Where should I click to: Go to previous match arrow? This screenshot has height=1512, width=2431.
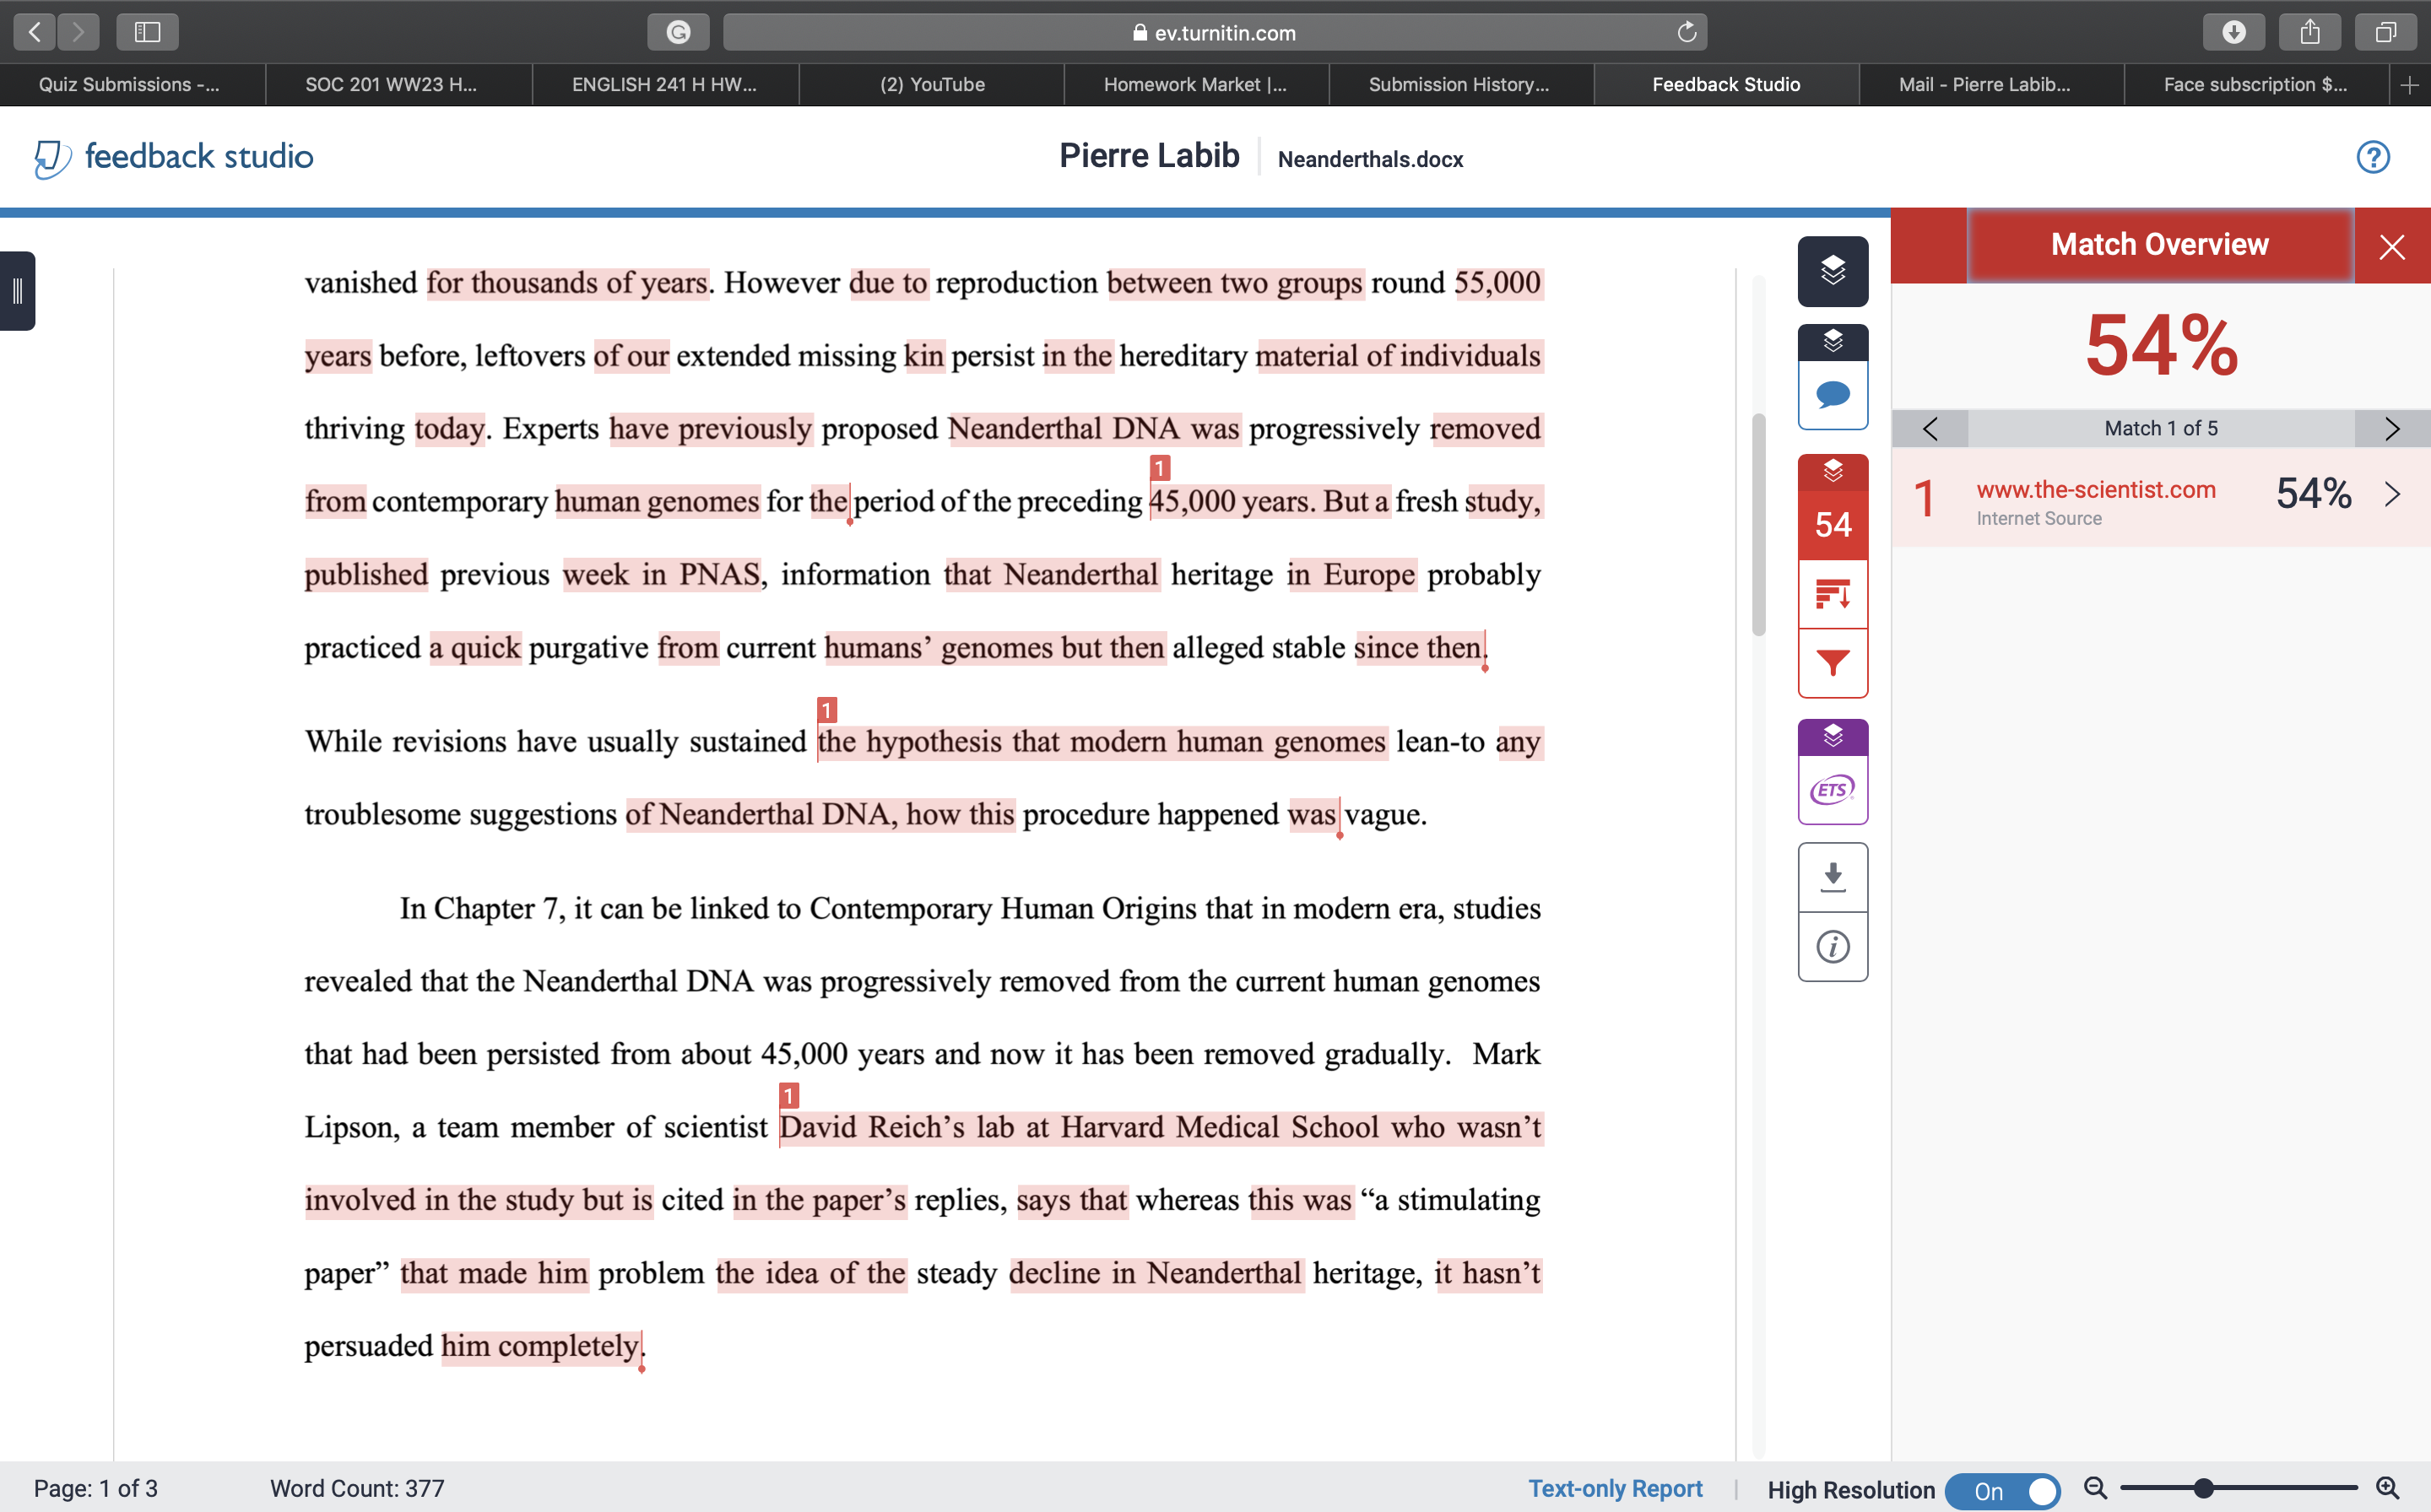tap(1930, 428)
